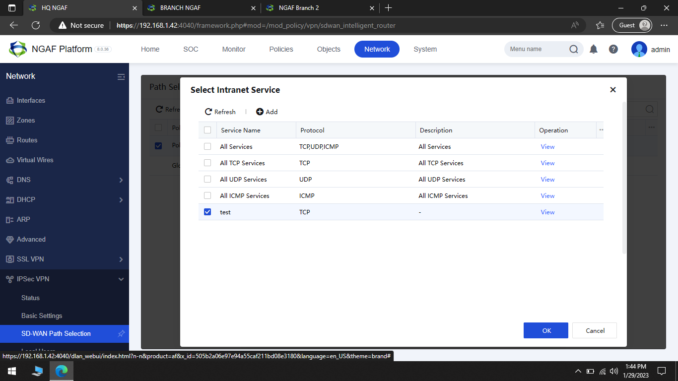Expand the DHCP section
Screen dimensions: 678x381
point(121,199)
